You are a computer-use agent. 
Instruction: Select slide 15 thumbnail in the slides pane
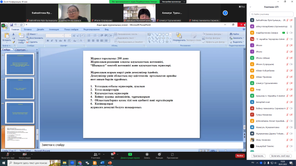(19, 89)
